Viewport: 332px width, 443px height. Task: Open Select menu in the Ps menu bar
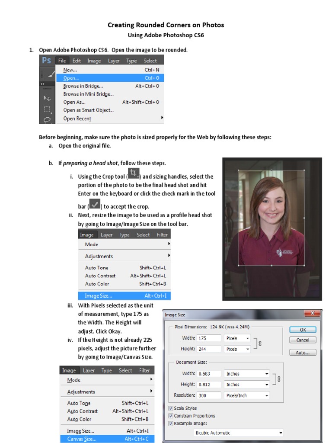[x=150, y=61]
